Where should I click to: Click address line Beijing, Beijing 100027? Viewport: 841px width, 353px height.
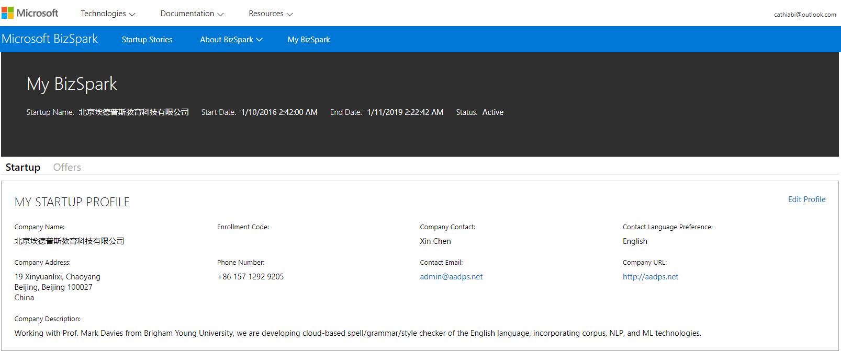[53, 287]
